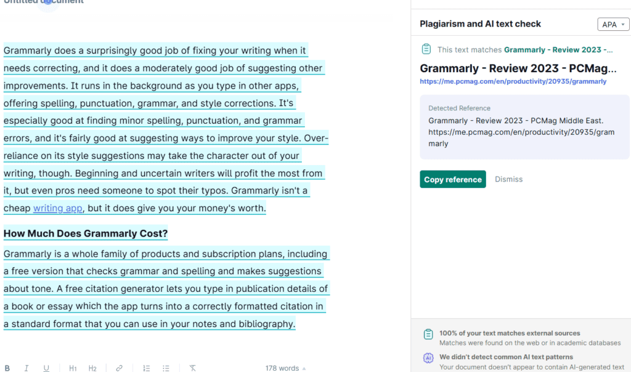Open the APA citation style dropdown
Viewport: 631px width, 372px height.
(x=613, y=25)
